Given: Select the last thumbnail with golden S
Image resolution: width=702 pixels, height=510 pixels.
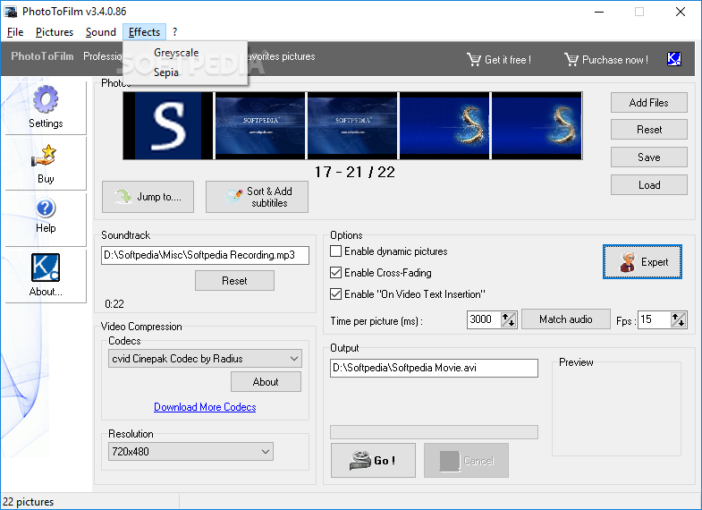Looking at the screenshot, I should (537, 126).
